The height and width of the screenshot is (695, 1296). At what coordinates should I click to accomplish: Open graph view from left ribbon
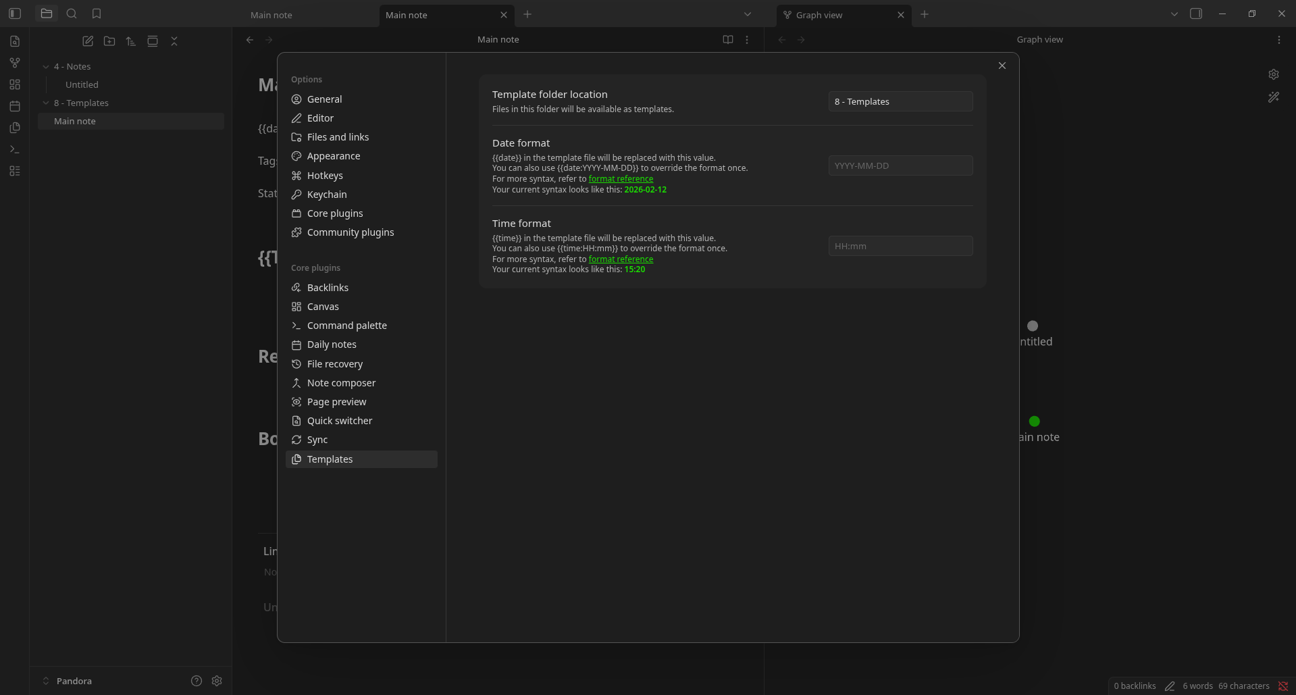click(x=15, y=63)
